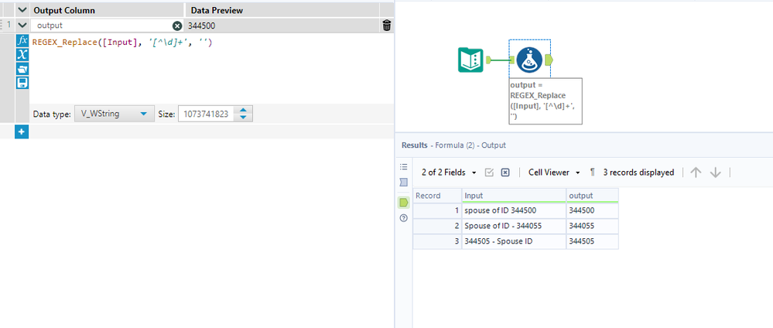Image resolution: width=773 pixels, height=328 pixels.
Task: Select output cell 344505
Action: click(592, 241)
